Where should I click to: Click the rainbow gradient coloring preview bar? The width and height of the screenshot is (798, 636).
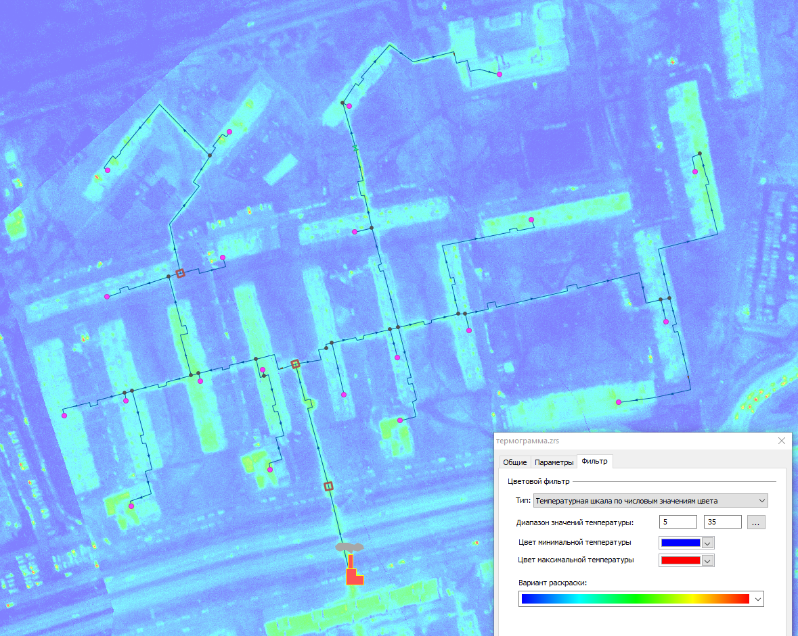coord(635,599)
